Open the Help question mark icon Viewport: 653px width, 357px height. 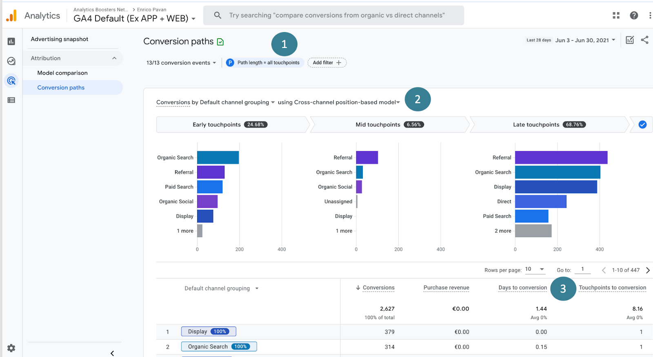point(634,15)
